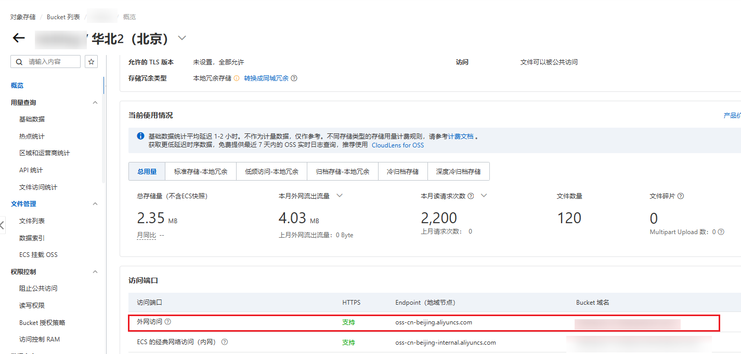Image resolution: width=741 pixels, height=354 pixels.
Task: Click 文件可以被公共访问 text
Action: 549,62
